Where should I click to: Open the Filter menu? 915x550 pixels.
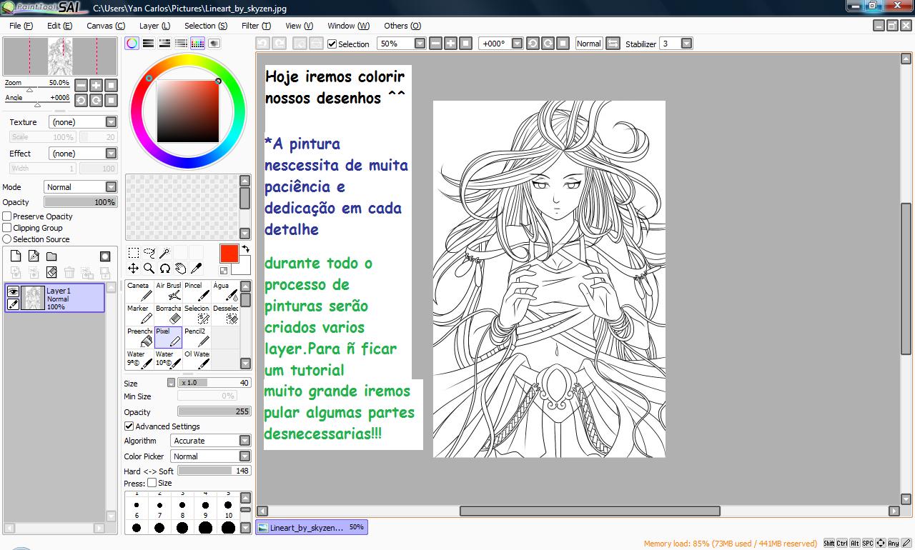(x=256, y=26)
